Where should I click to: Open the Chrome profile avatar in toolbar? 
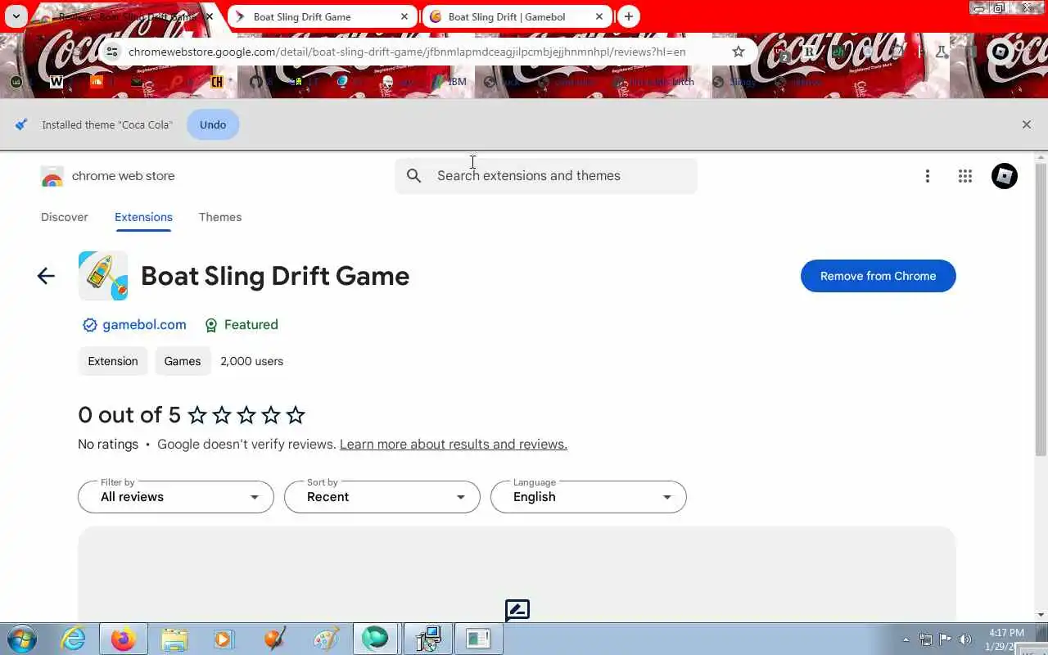(x=1001, y=52)
